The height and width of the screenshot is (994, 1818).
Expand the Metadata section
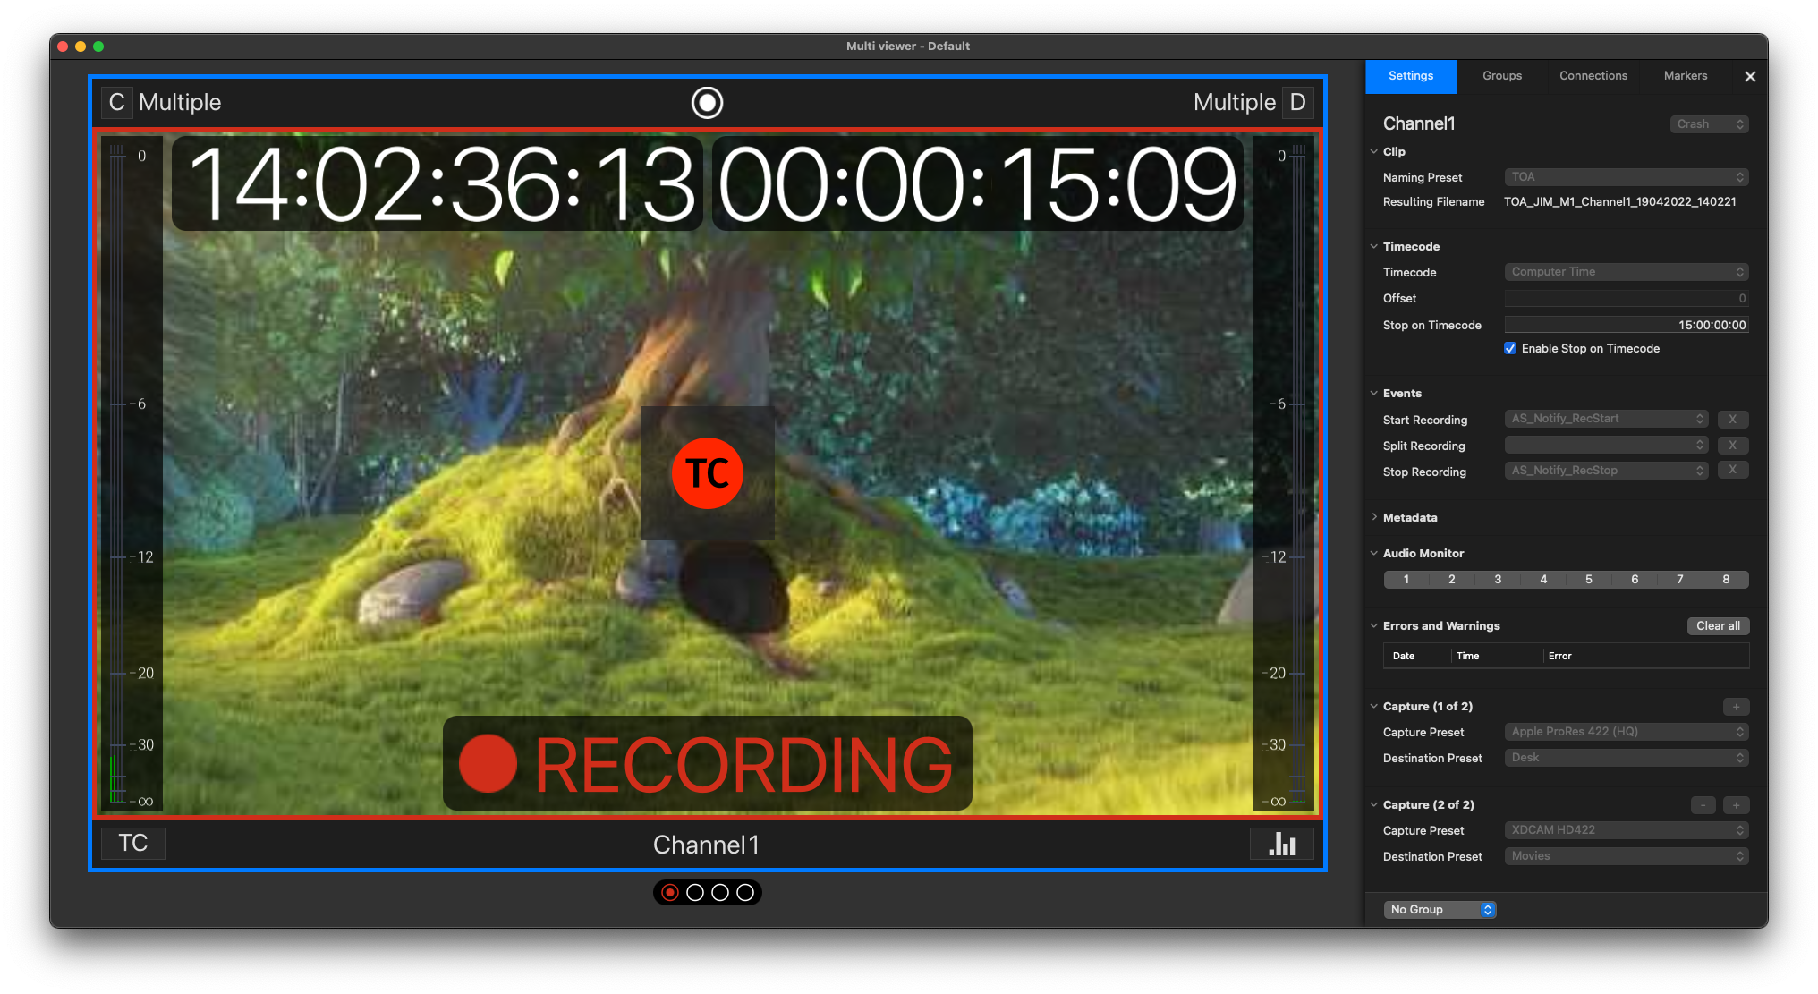click(x=1374, y=517)
